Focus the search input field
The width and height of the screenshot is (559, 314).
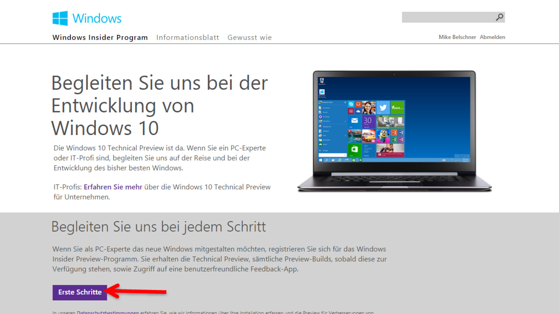[447, 17]
